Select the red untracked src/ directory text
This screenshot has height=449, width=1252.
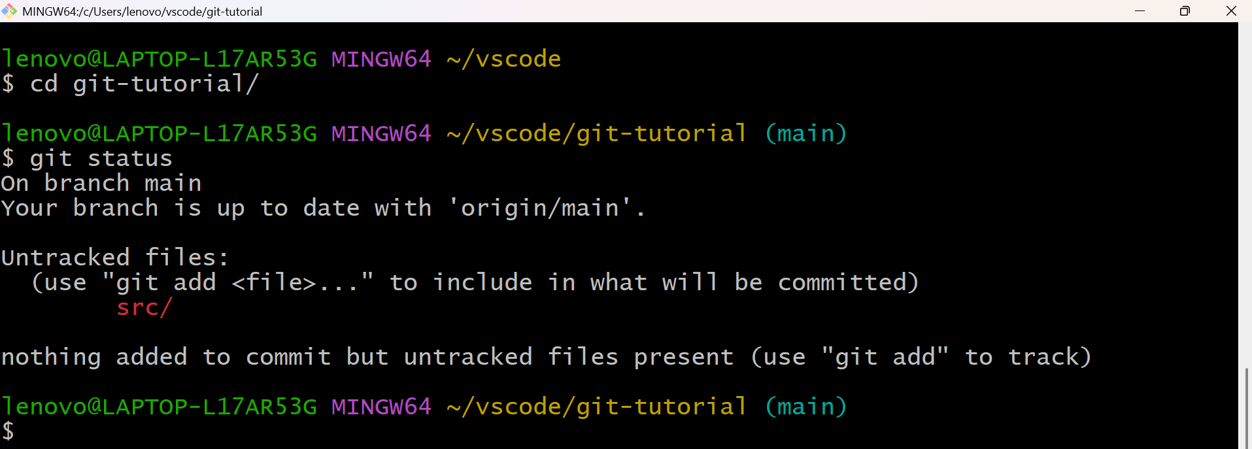[143, 307]
